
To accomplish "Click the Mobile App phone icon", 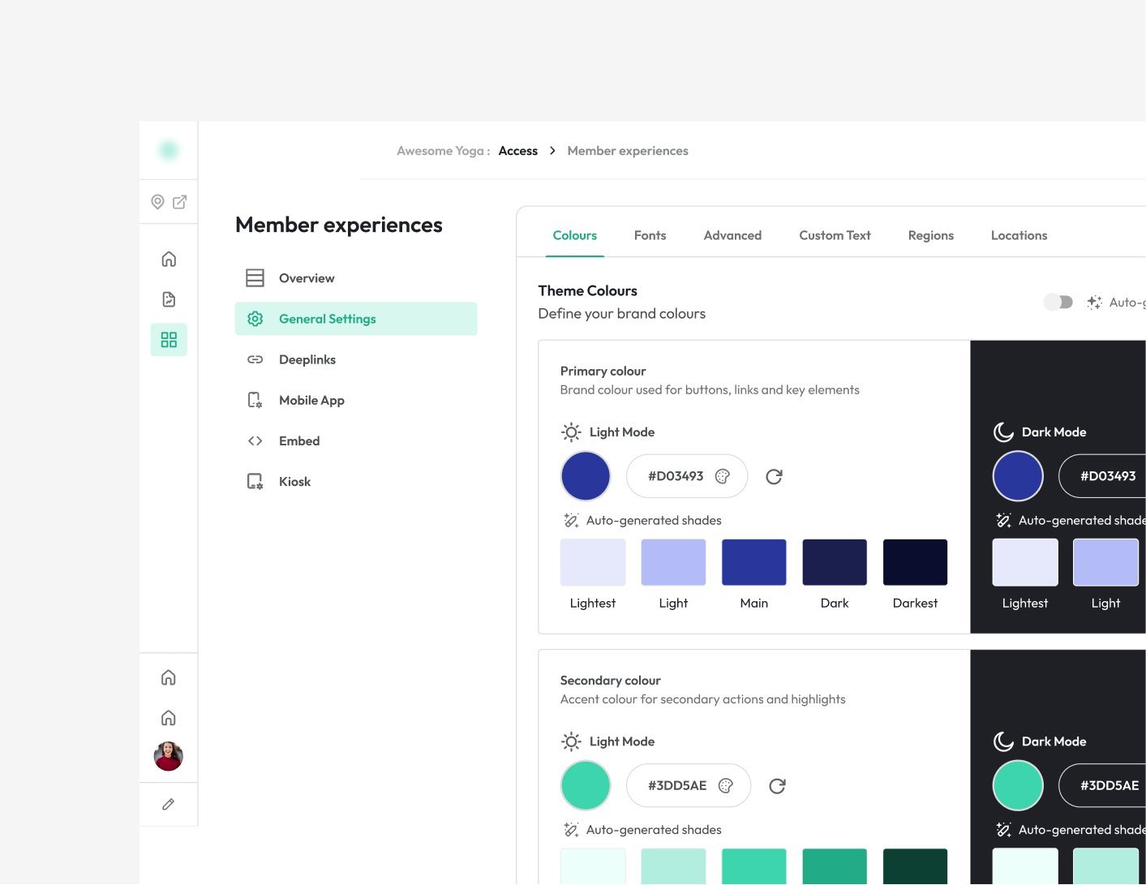I will coord(255,400).
